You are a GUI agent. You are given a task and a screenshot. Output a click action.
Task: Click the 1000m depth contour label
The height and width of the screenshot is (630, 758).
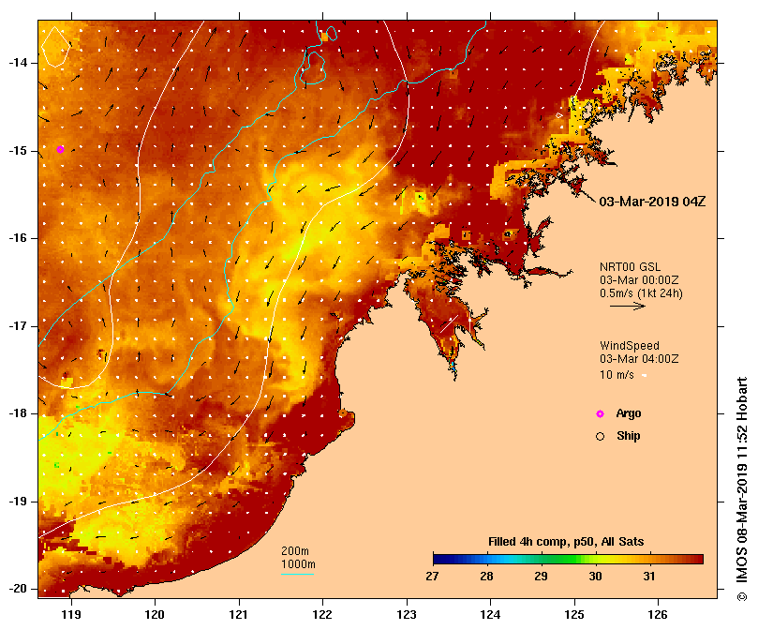point(298,564)
